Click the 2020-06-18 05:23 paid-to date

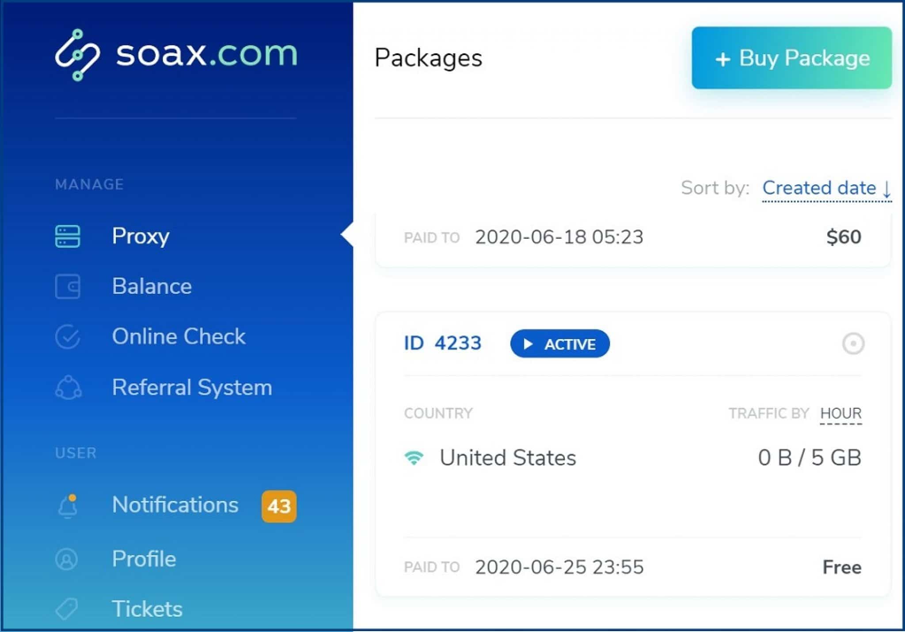tap(559, 237)
